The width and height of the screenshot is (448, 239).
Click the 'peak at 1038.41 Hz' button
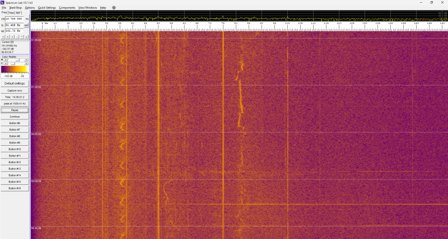[x=15, y=104]
